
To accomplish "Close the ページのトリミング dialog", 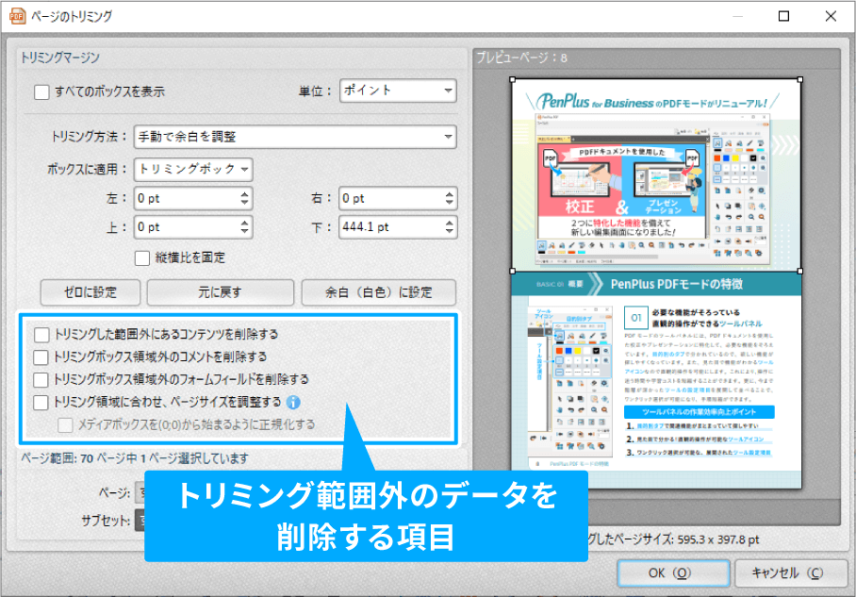I will click(831, 16).
